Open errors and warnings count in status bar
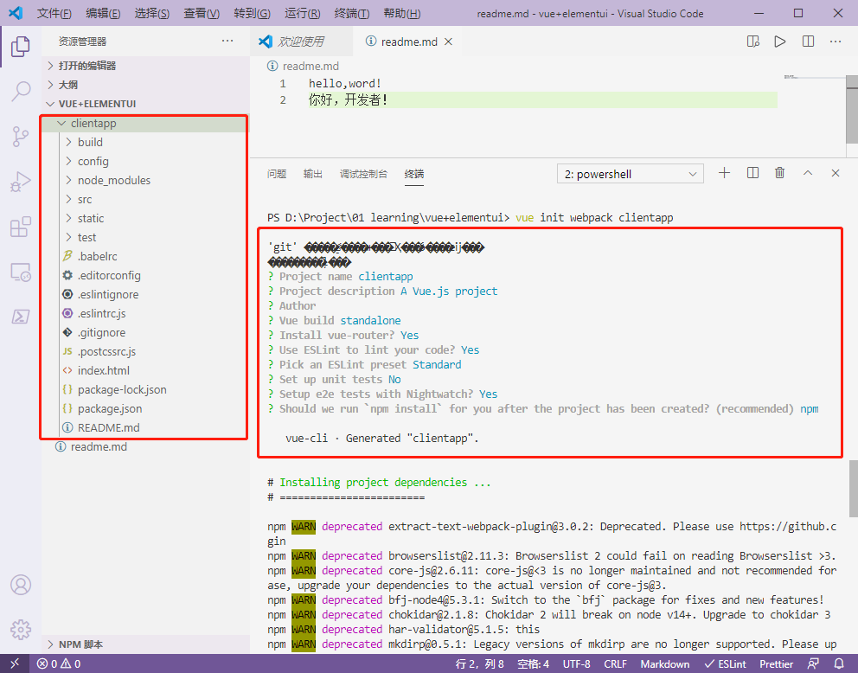 (x=59, y=663)
